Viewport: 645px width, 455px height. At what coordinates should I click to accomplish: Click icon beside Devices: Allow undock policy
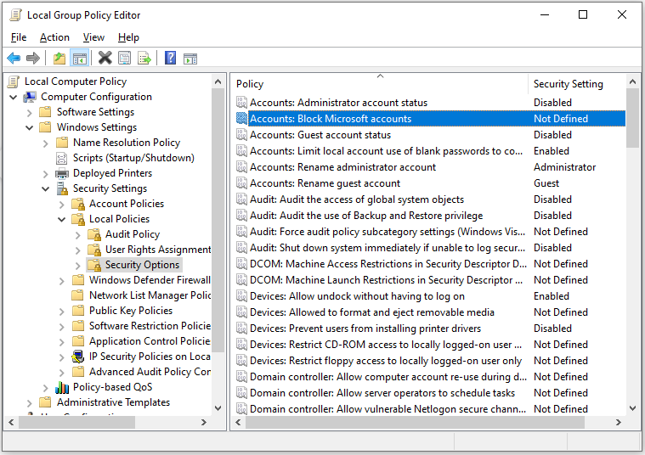[x=242, y=296]
